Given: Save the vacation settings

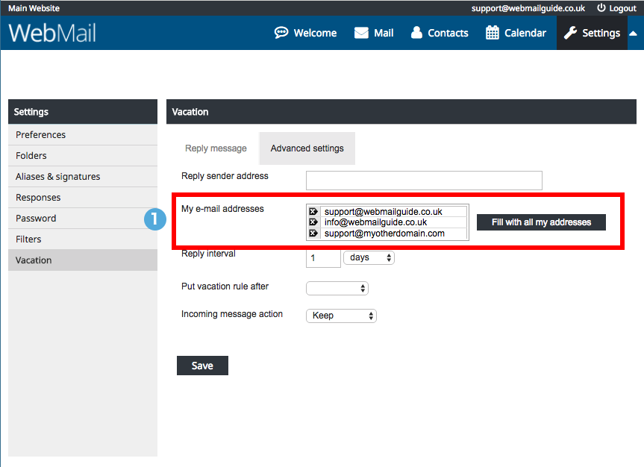Looking at the screenshot, I should [202, 366].
